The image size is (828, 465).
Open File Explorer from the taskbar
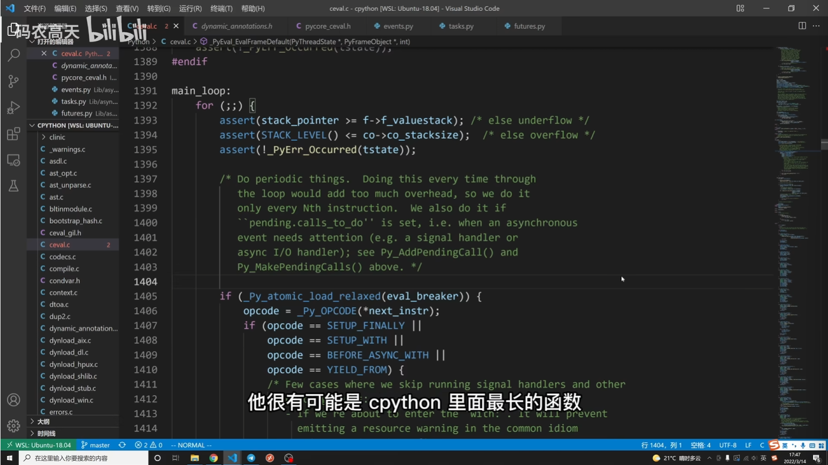point(195,458)
